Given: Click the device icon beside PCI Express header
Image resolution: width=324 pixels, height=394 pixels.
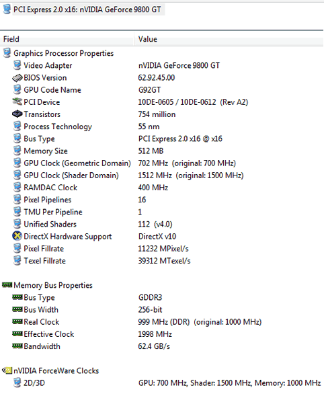Looking at the screenshot, I should pyautogui.click(x=7, y=9).
